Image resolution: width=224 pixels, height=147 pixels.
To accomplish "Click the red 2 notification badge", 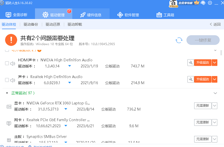I will pos(69,11).
